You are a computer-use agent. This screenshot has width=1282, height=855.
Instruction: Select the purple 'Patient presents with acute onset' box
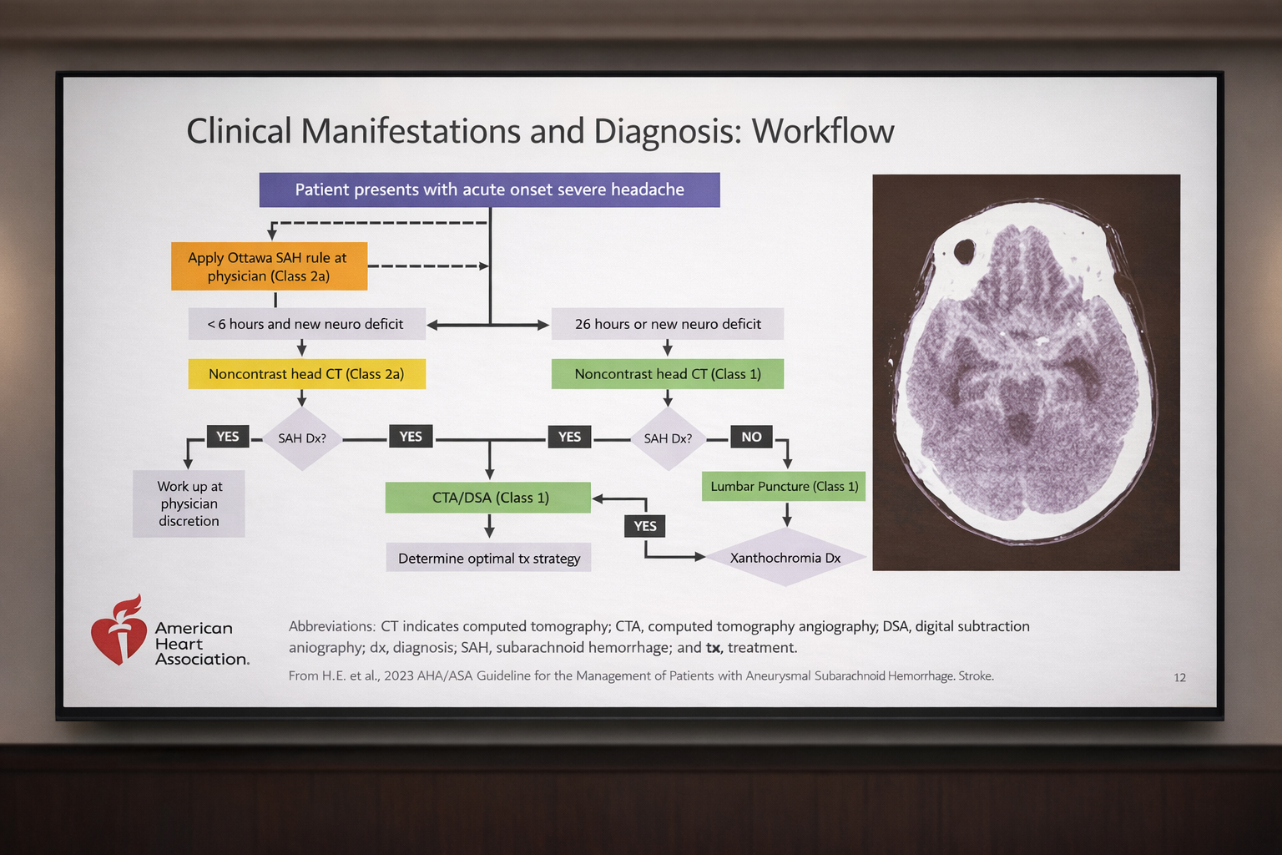[489, 190]
